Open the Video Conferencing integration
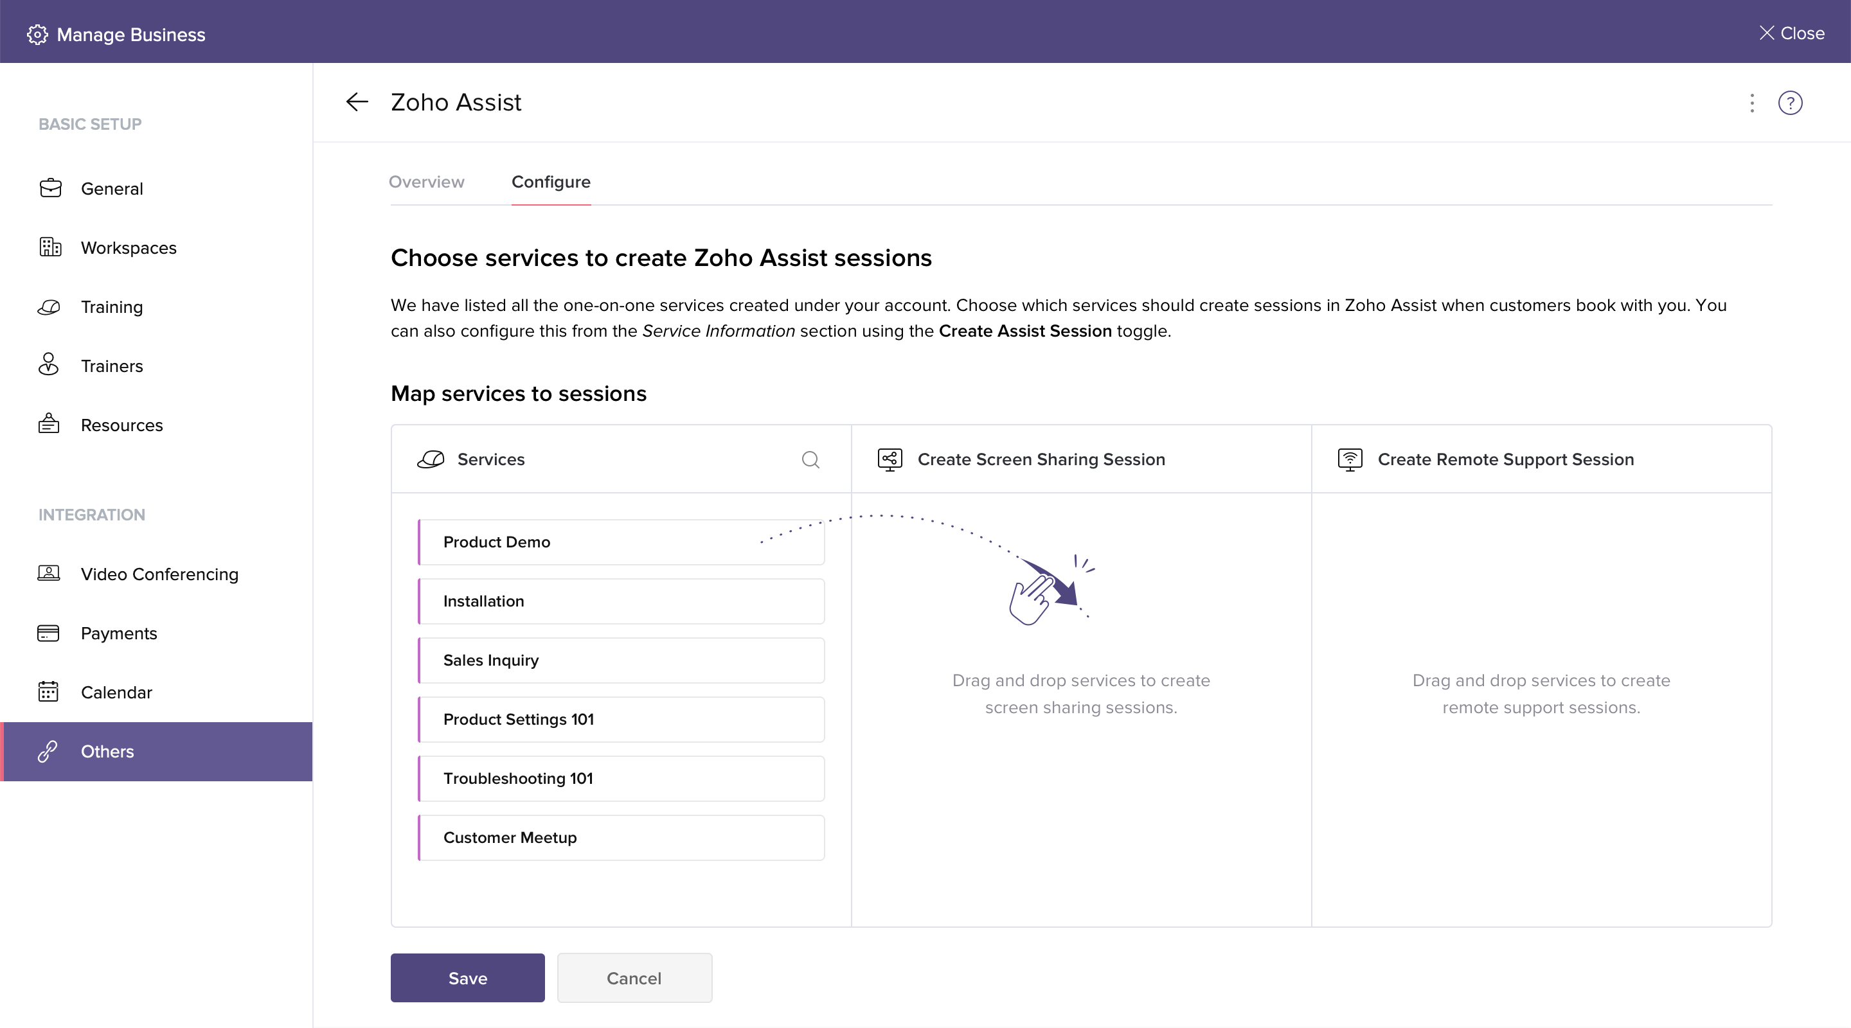1851x1028 pixels. [159, 574]
